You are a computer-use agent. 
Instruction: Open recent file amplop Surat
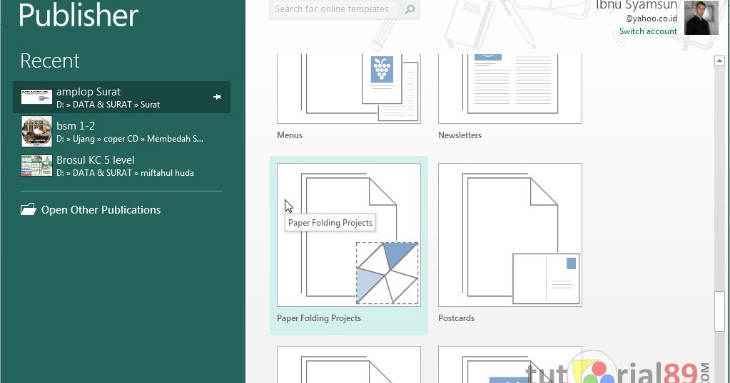(x=121, y=97)
